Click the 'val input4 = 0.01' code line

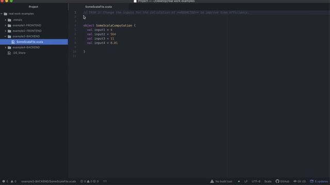[102, 43]
